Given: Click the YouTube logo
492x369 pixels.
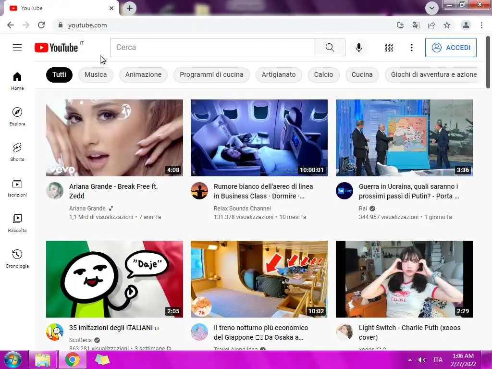Looking at the screenshot, I should coord(57,48).
